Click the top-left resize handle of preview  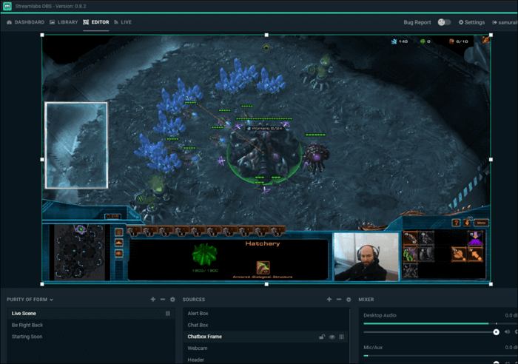click(x=42, y=35)
